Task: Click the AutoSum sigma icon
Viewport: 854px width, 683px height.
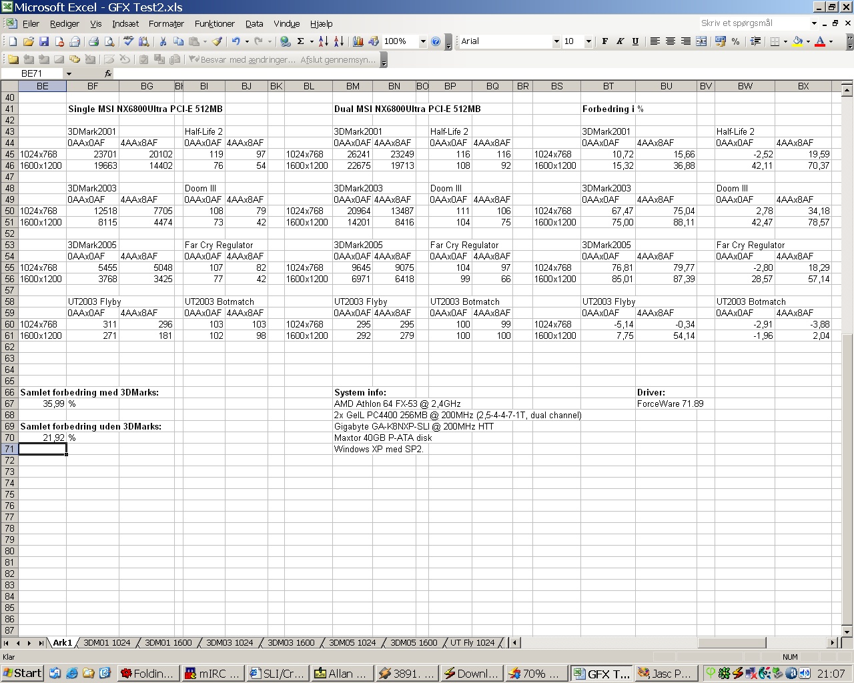Action: (301, 41)
